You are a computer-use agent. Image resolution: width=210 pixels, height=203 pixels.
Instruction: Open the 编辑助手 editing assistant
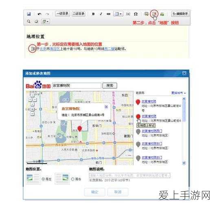click(180, 14)
